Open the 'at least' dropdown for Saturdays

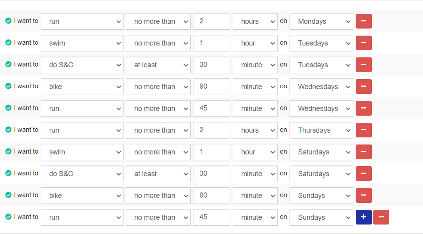[x=158, y=174]
